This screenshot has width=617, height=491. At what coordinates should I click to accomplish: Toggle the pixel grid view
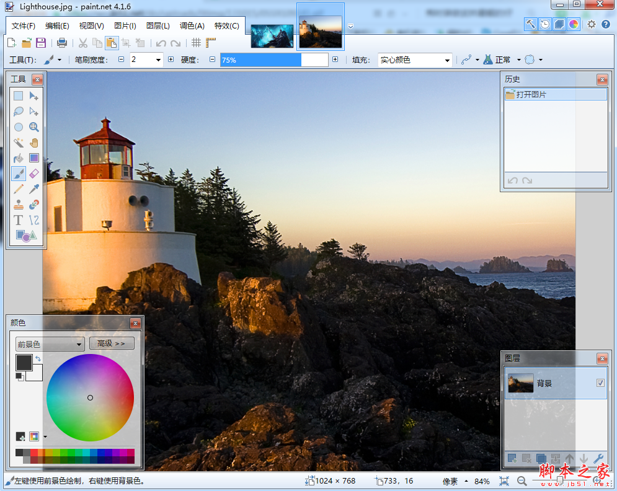tap(196, 43)
